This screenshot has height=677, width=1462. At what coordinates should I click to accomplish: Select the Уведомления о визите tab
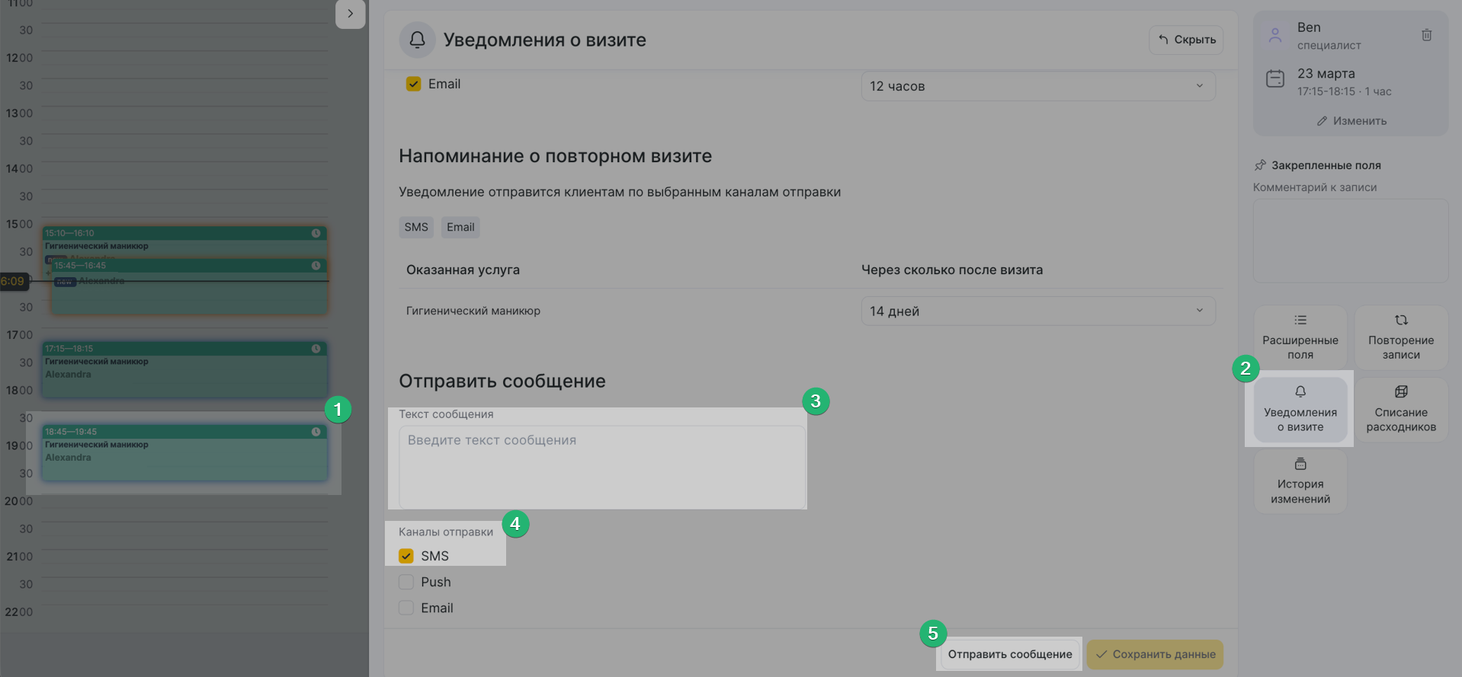1300,410
